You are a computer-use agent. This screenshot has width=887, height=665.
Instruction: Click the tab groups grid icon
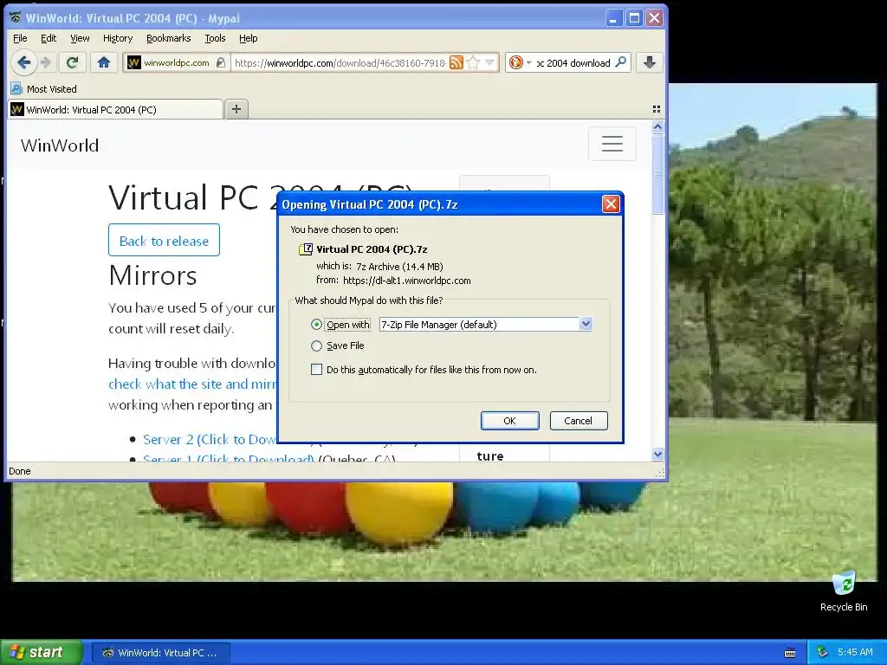657,109
